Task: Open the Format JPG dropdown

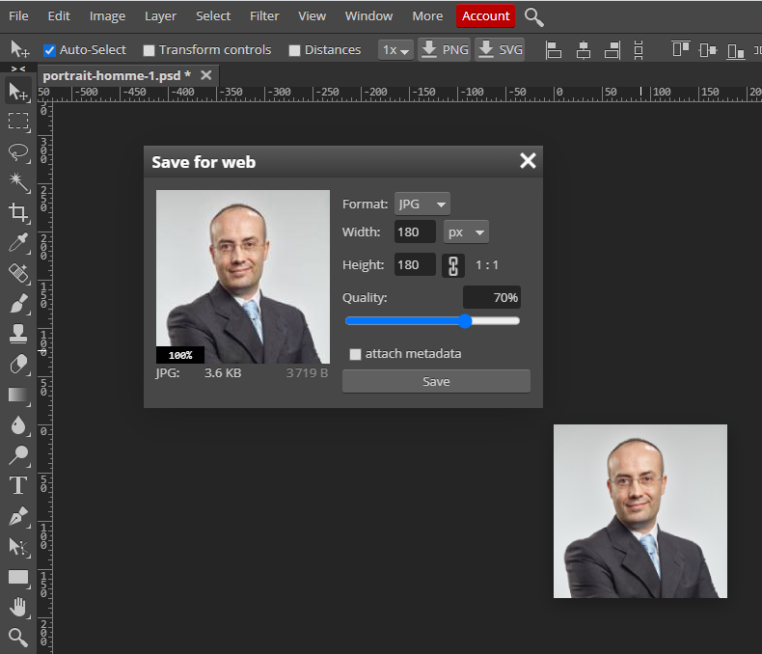Action: click(x=422, y=204)
